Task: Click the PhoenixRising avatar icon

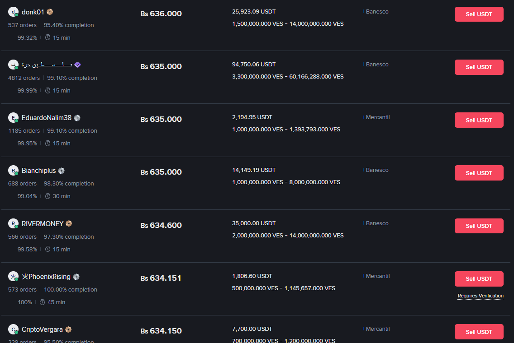Action: point(13,277)
